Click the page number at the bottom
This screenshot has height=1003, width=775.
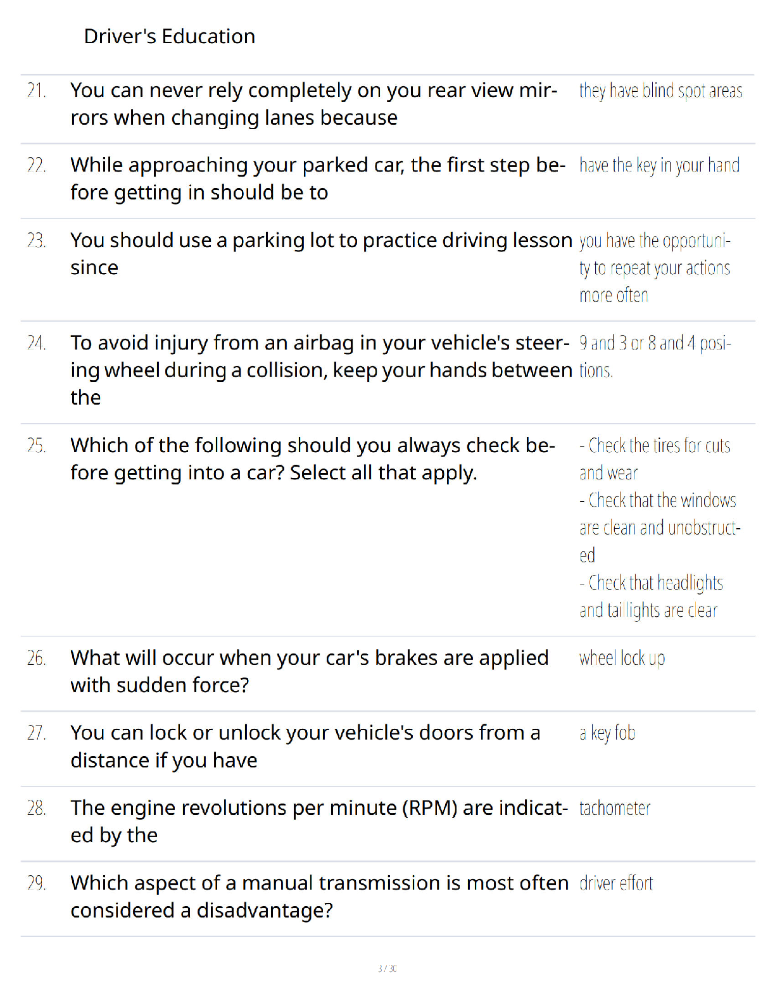coord(387,968)
